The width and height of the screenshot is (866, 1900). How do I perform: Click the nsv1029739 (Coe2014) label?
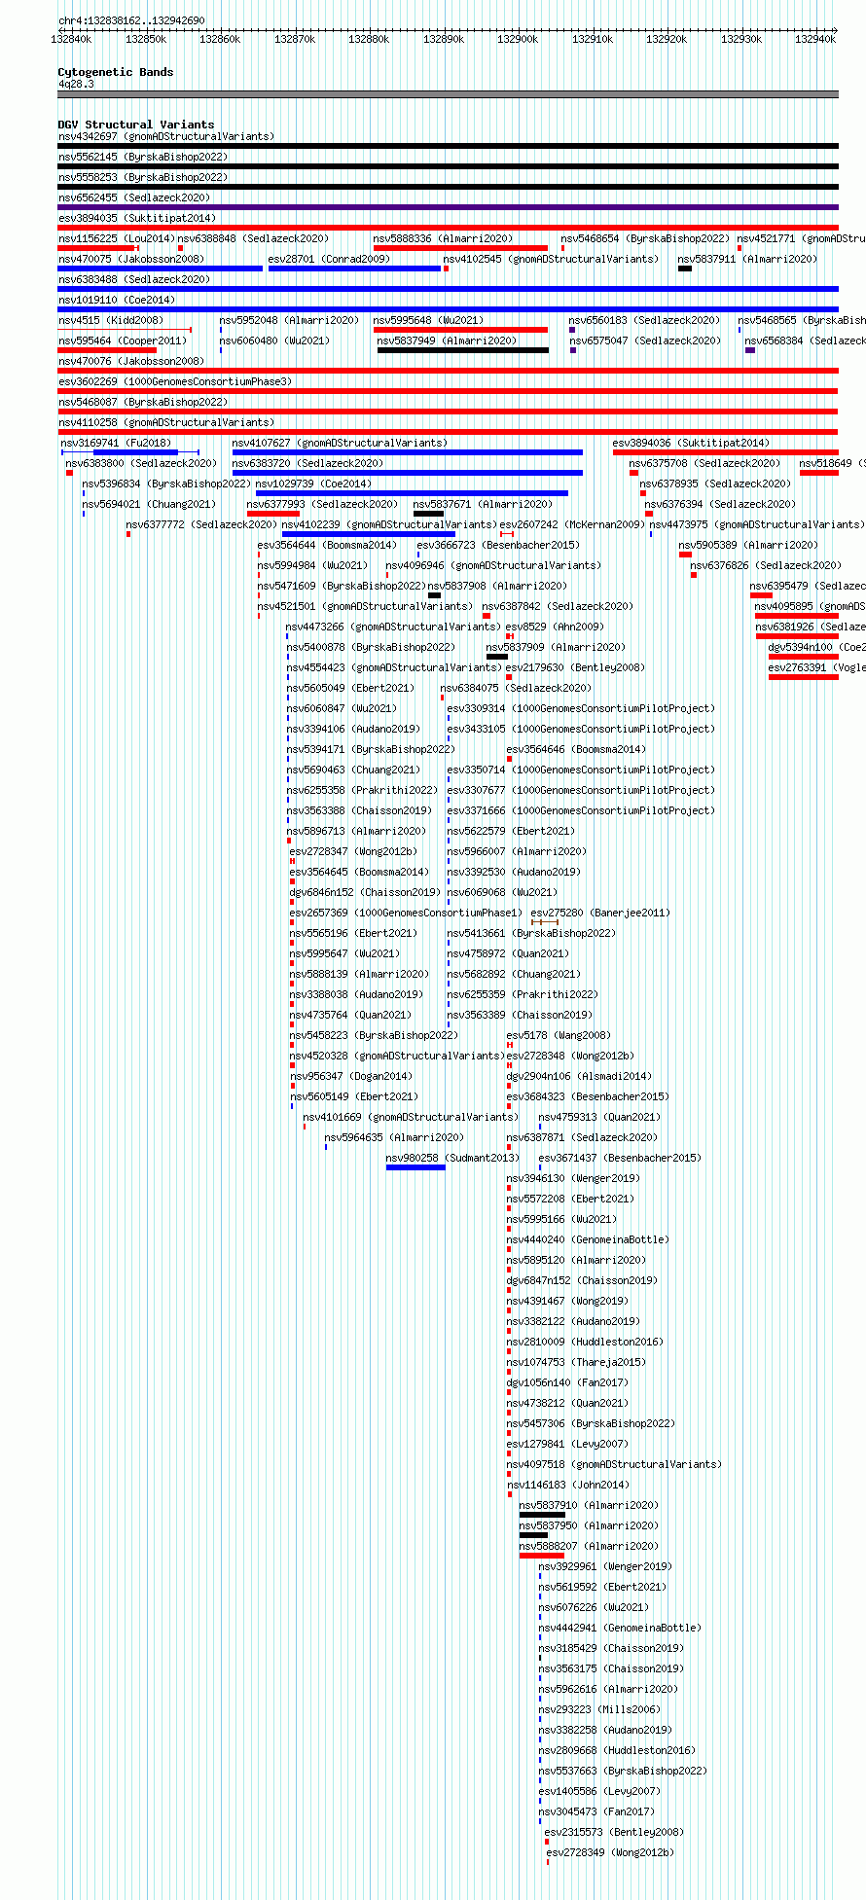pos(313,484)
